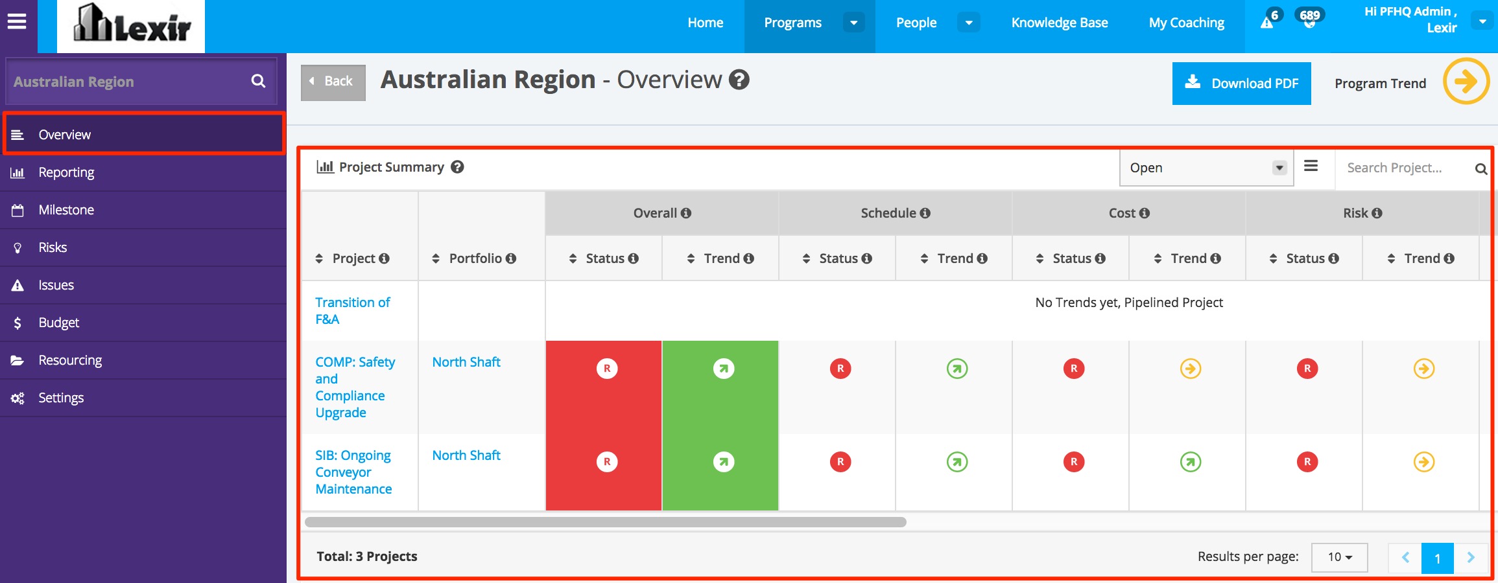Screen dimensions: 1498x583
Task: Open the user account dropdown arrow
Action: pos(1482,21)
